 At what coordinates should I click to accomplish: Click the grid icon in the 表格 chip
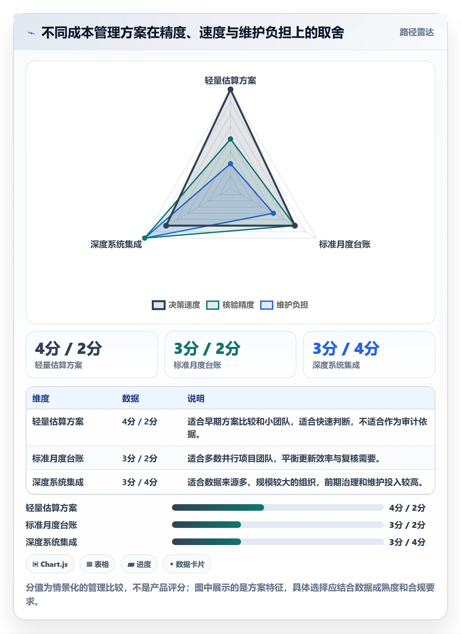(89, 564)
